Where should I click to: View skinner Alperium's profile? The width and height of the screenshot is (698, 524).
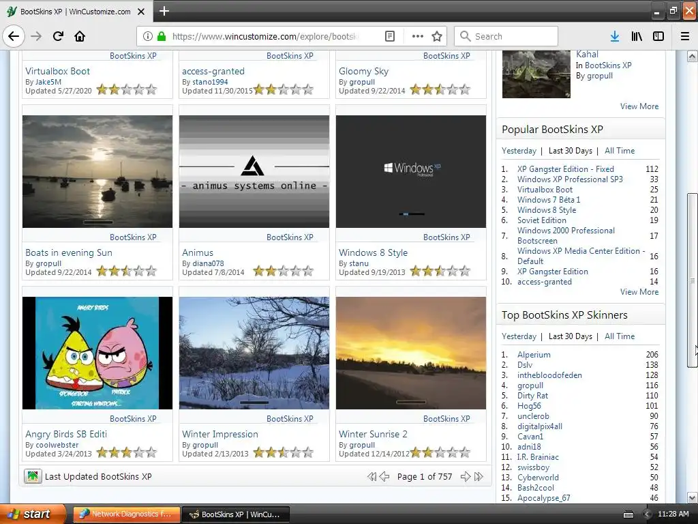pos(534,355)
